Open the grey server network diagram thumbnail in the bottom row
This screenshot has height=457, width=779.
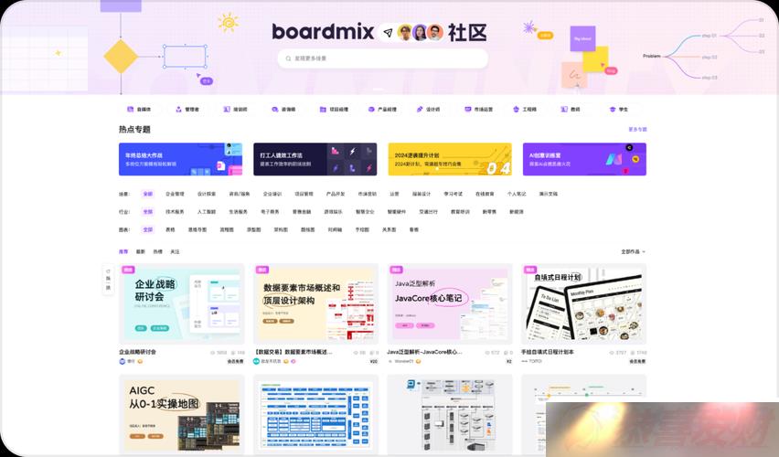450,415
